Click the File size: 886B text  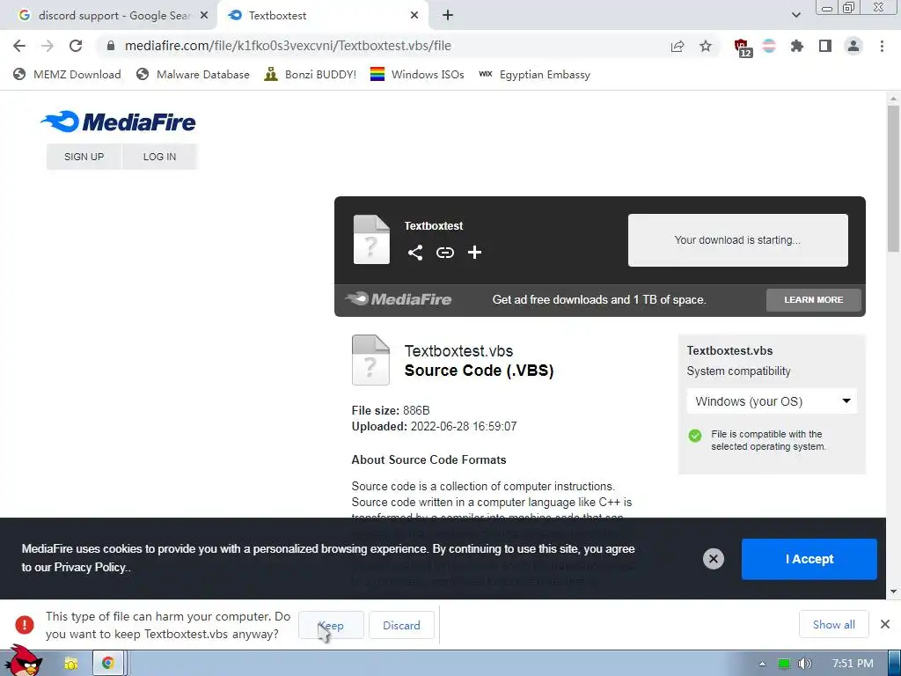pos(391,410)
